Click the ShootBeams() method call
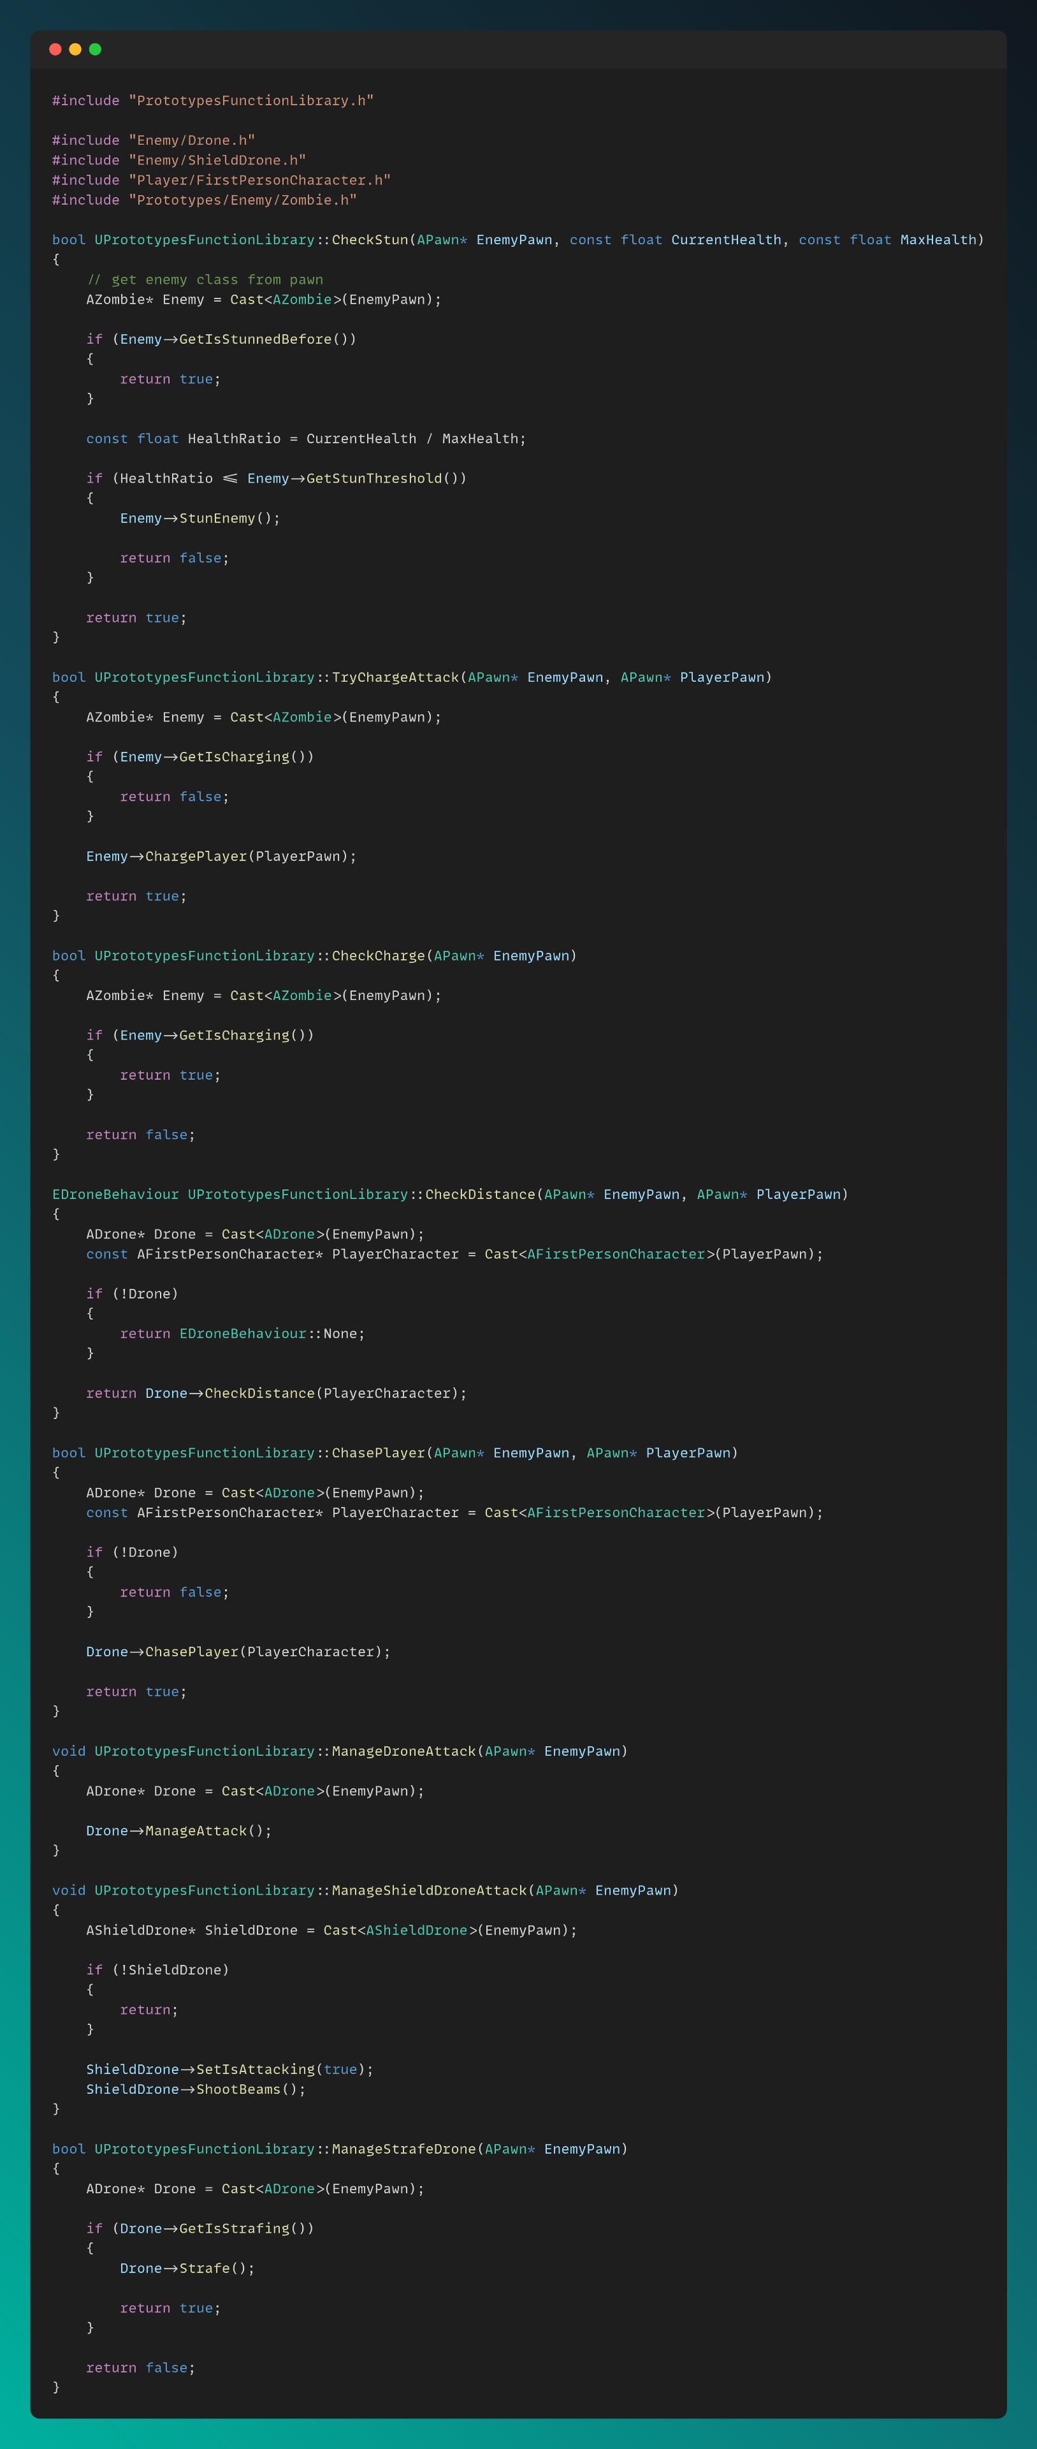This screenshot has width=1037, height=2449. (x=249, y=2090)
